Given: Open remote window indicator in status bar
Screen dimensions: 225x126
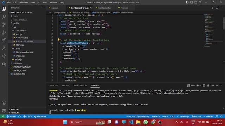Looking at the screenshot, I should coord(3,117).
